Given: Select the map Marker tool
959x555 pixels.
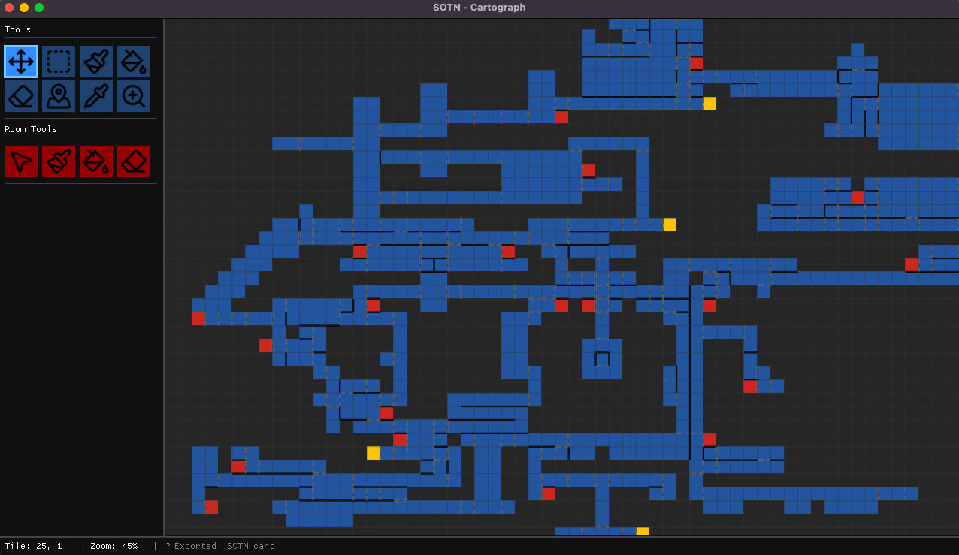Looking at the screenshot, I should point(59,96).
